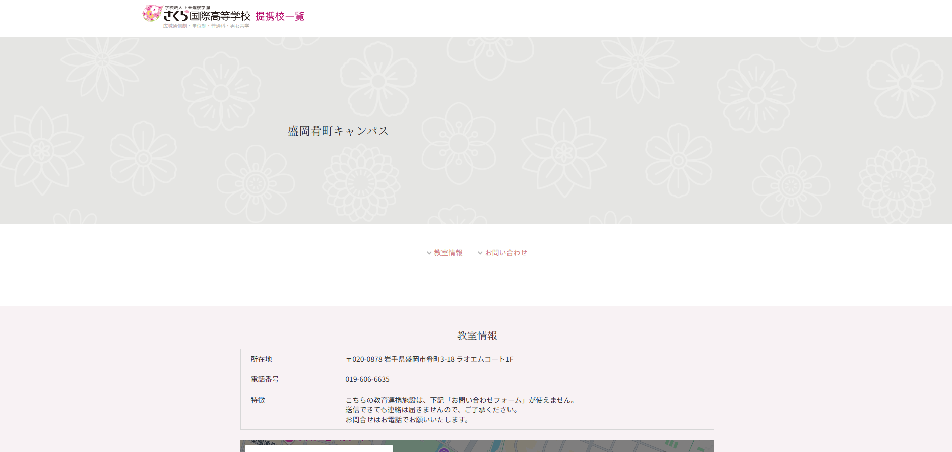Click the pink sakura flower logo icon
The height and width of the screenshot is (452, 952).
[x=152, y=14]
